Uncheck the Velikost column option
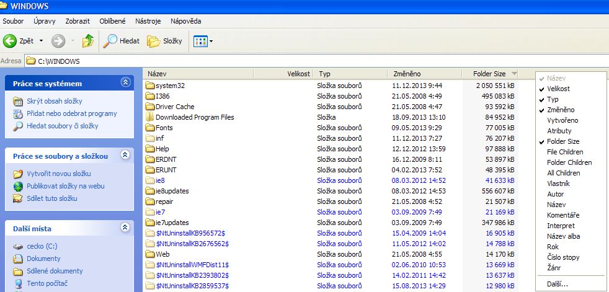This screenshot has height=292, width=609. coord(558,89)
